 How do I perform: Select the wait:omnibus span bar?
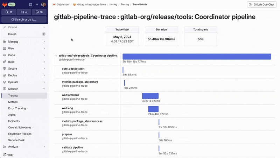[x=150, y=96]
